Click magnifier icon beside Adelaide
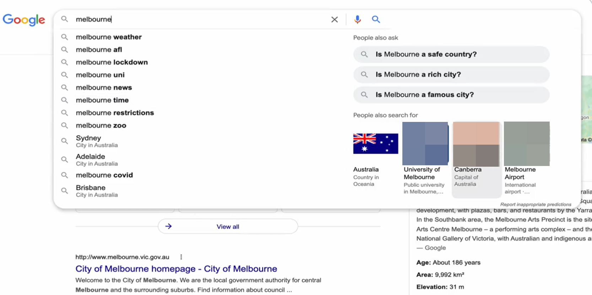 [64, 160]
